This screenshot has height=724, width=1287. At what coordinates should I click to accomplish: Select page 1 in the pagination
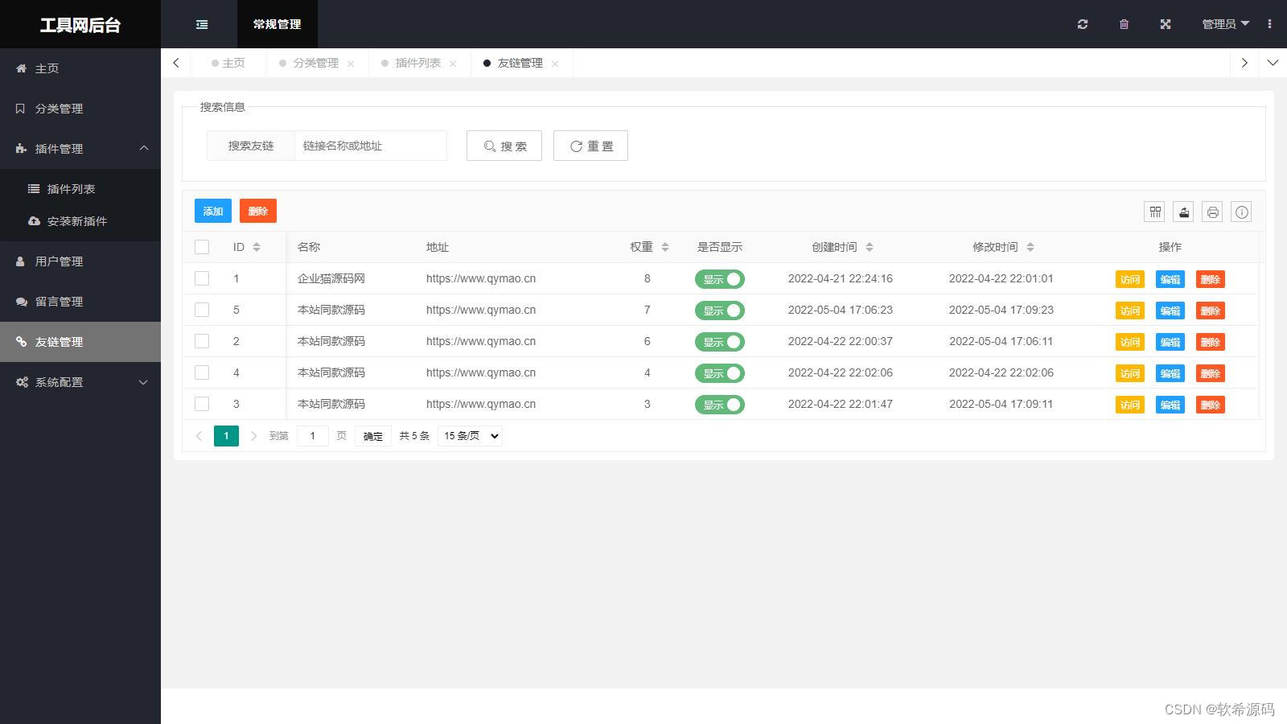pos(226,436)
